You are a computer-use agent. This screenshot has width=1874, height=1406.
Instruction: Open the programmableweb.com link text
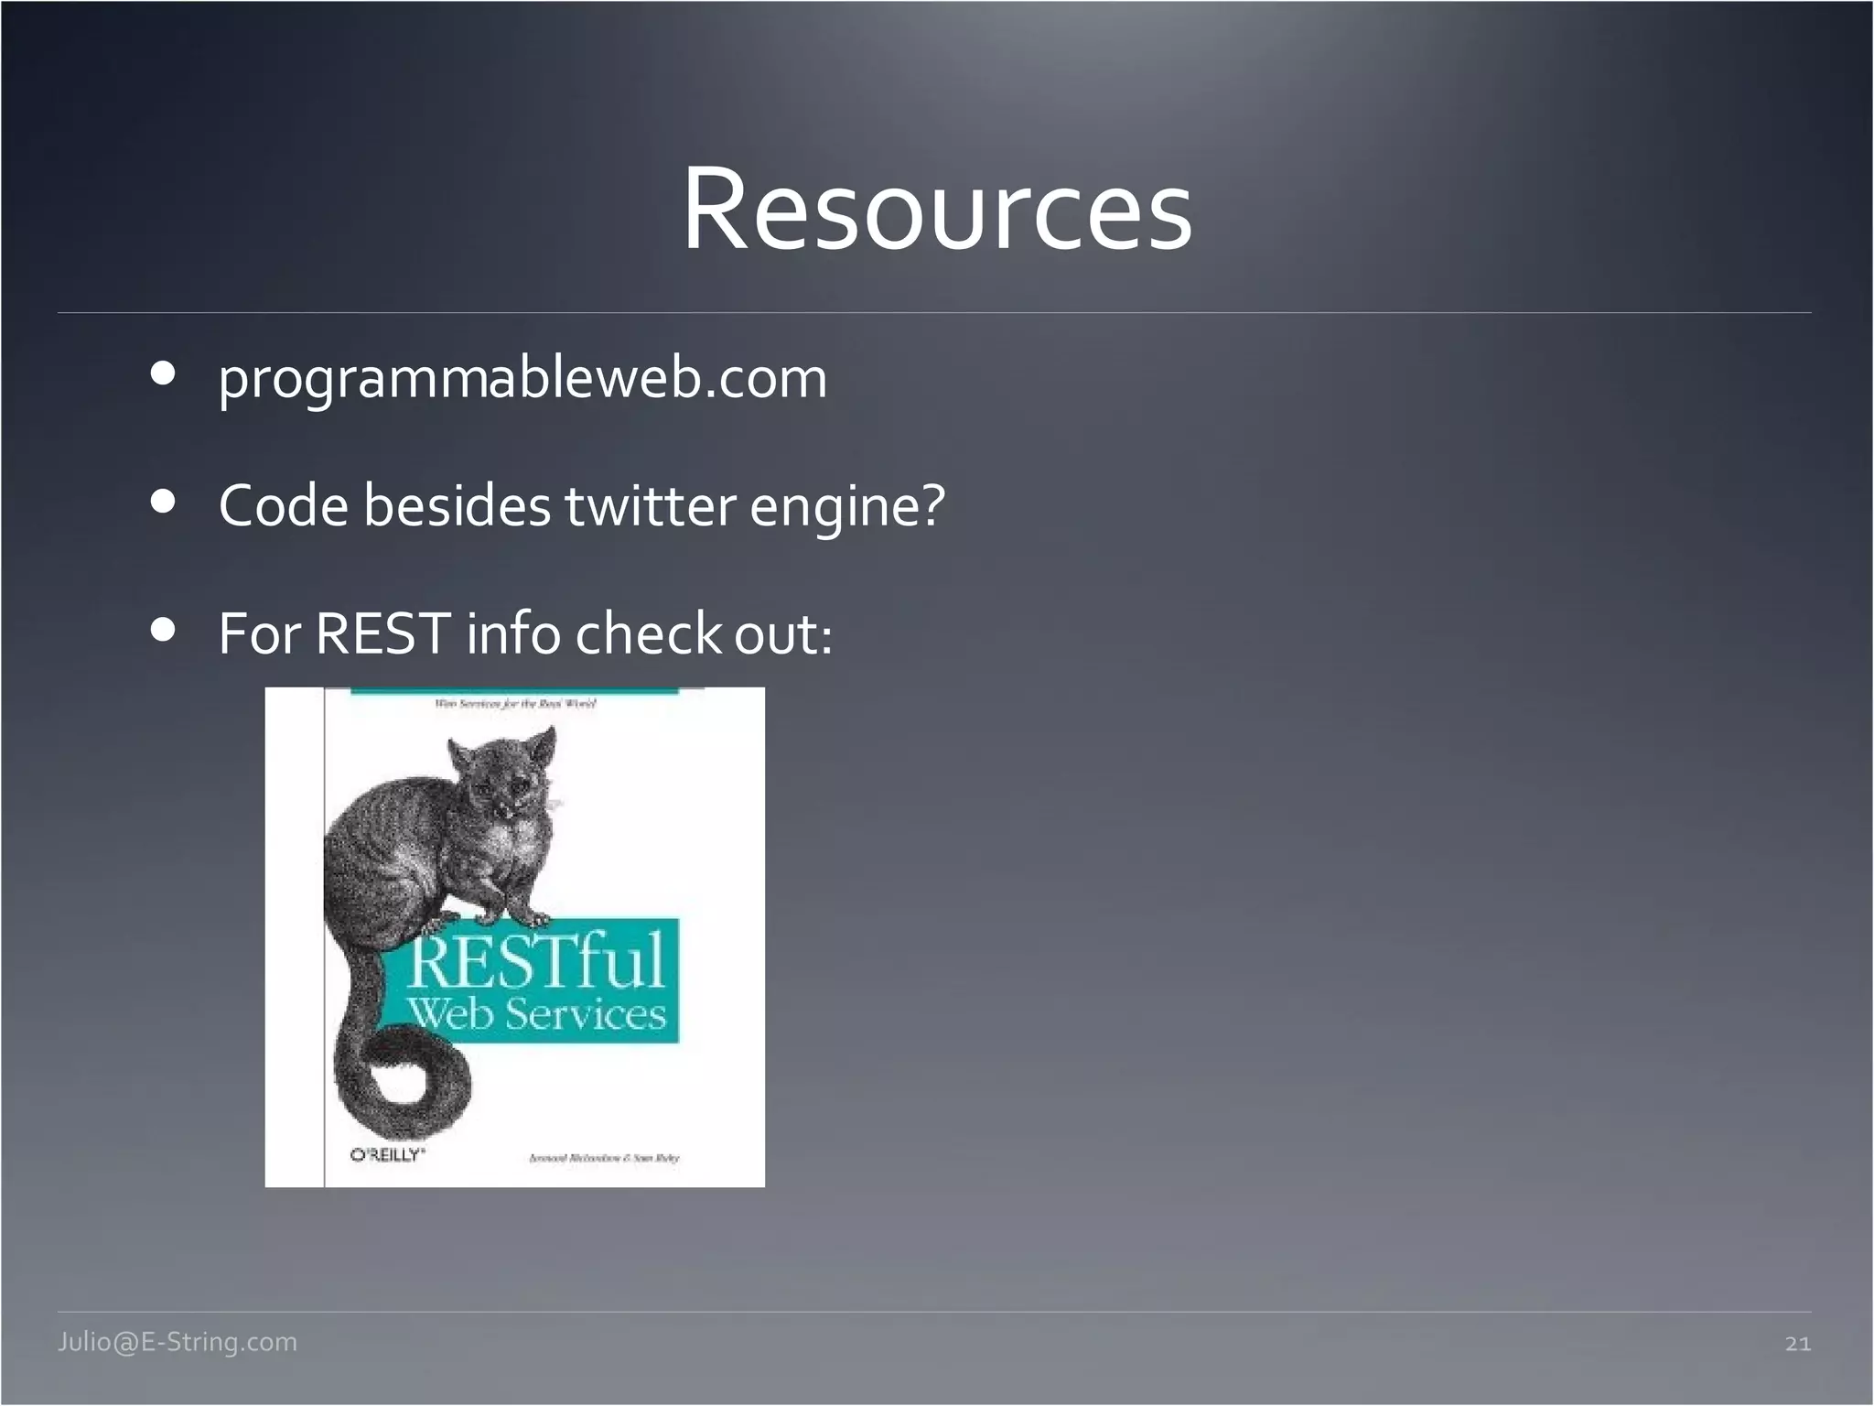coord(522,377)
